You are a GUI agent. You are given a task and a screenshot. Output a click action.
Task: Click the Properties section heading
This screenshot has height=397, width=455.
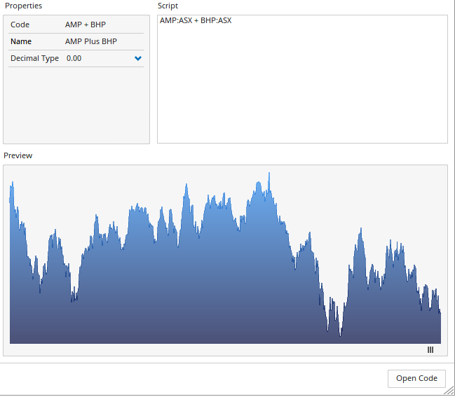[x=24, y=6]
